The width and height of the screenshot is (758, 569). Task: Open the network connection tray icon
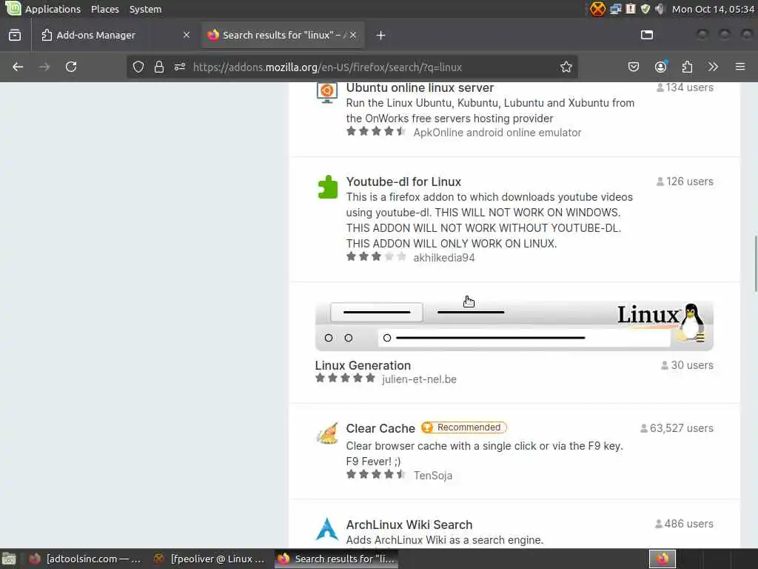(615, 9)
